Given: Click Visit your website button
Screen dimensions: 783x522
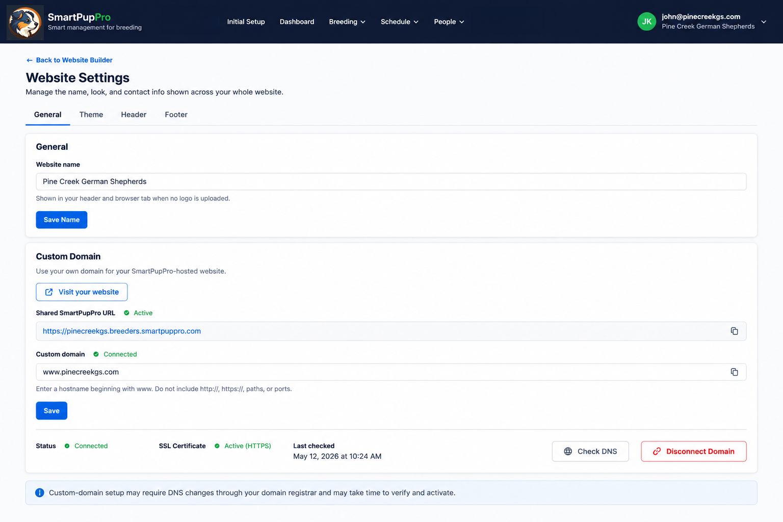Looking at the screenshot, I should [x=82, y=292].
